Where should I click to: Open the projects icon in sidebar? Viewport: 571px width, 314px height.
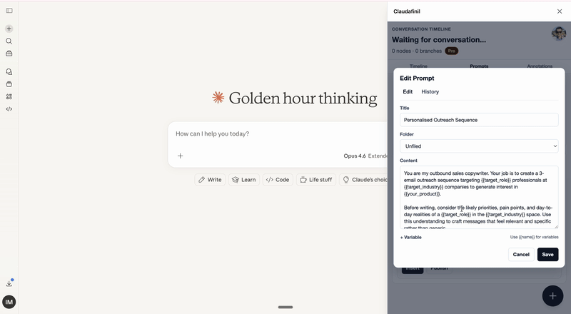coord(9,84)
